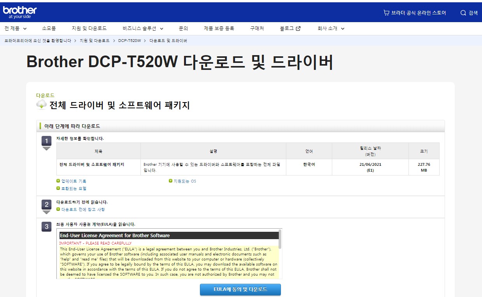Click the Brother logo
Screen dimensions: 482x297
tap(19, 12)
